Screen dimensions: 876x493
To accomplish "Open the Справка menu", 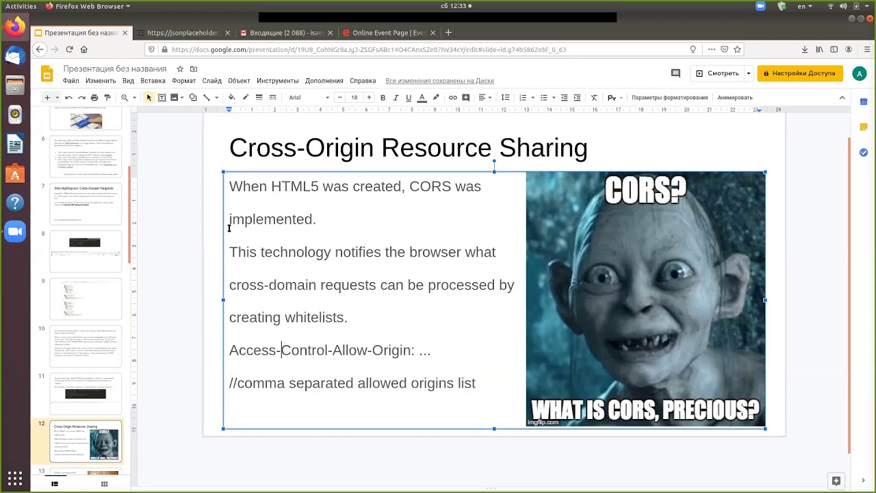I will (x=363, y=81).
